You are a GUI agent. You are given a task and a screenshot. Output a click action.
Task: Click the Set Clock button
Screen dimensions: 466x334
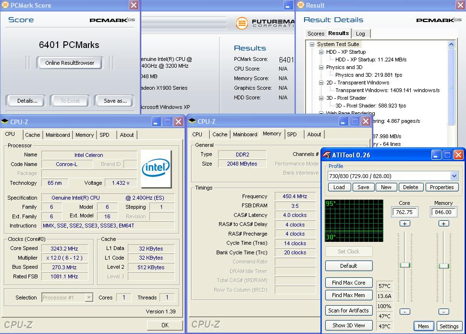(349, 251)
